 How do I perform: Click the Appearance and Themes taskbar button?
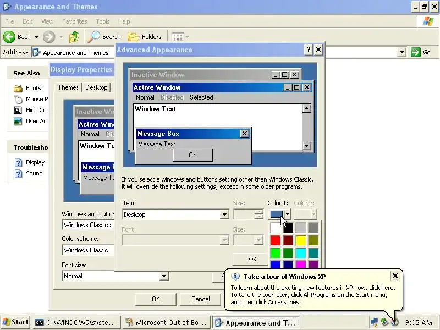tap(256, 323)
